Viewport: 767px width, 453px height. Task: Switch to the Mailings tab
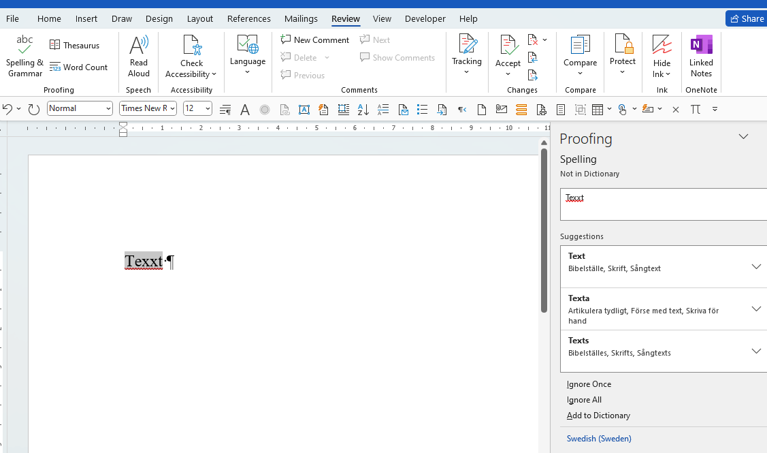click(301, 18)
